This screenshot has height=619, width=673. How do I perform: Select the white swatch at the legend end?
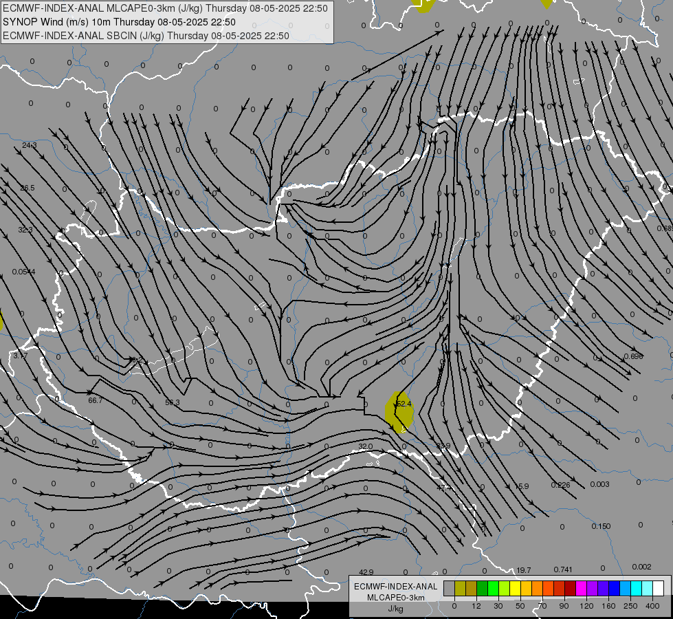point(659,588)
